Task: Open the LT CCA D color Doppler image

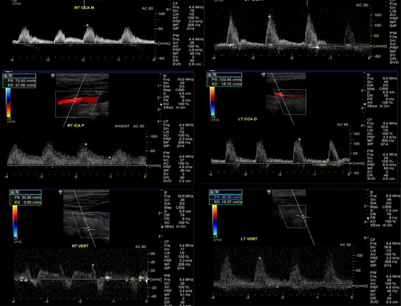Action: point(286,93)
